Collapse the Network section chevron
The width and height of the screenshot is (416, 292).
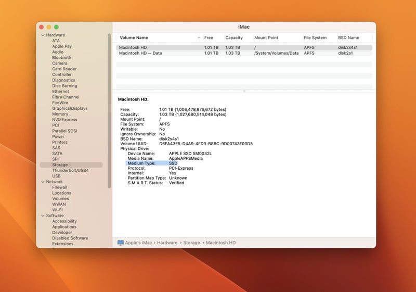coord(43,182)
